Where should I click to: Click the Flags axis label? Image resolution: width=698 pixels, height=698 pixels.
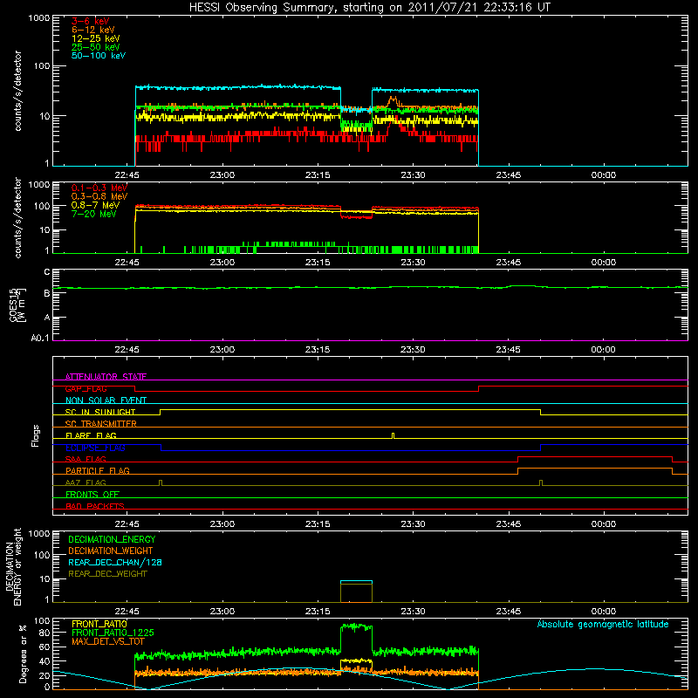click(36, 435)
